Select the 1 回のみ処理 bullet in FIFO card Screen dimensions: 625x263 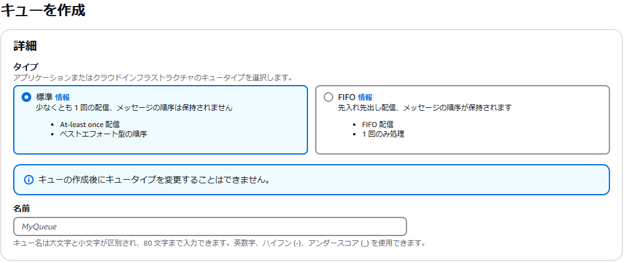[383, 134]
